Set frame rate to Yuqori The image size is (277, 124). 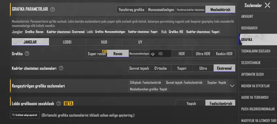coord(181,68)
